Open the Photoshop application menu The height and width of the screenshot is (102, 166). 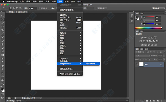[x=12, y=1]
